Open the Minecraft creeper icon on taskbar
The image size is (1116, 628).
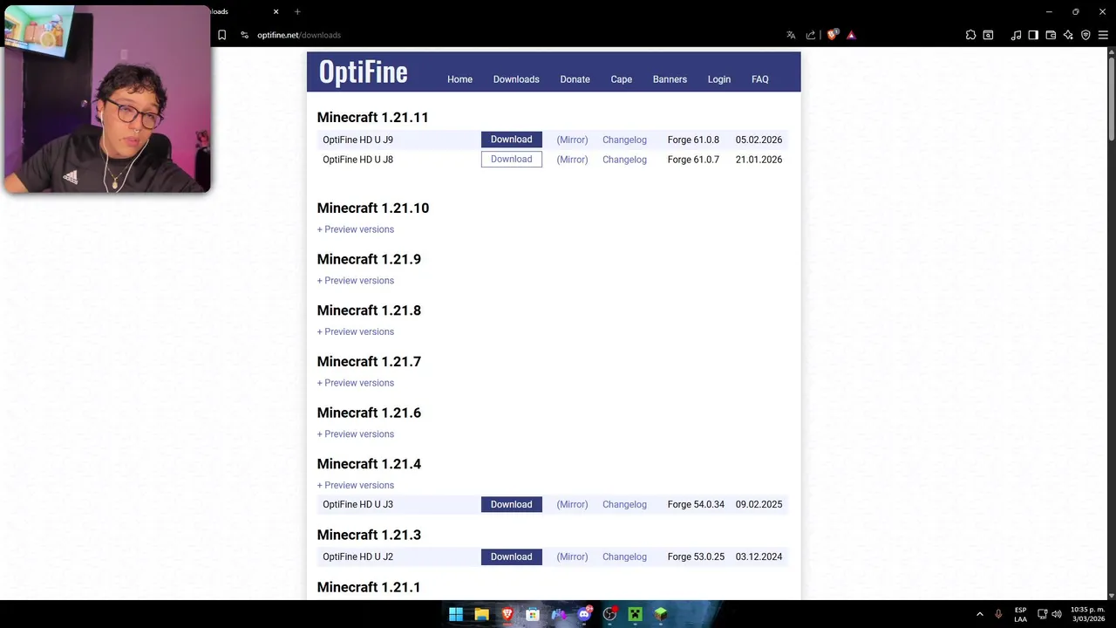pyautogui.click(x=636, y=614)
